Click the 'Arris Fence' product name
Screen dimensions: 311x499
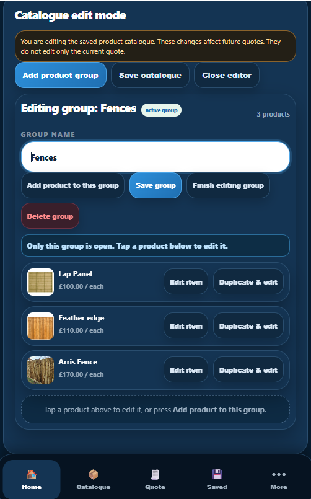coord(78,362)
